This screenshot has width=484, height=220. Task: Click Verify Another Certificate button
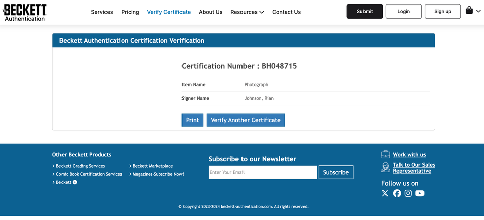click(246, 120)
